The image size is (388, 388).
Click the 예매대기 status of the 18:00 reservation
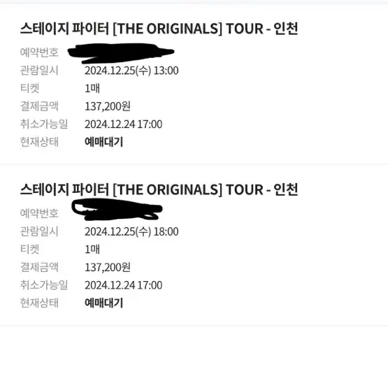(x=104, y=303)
